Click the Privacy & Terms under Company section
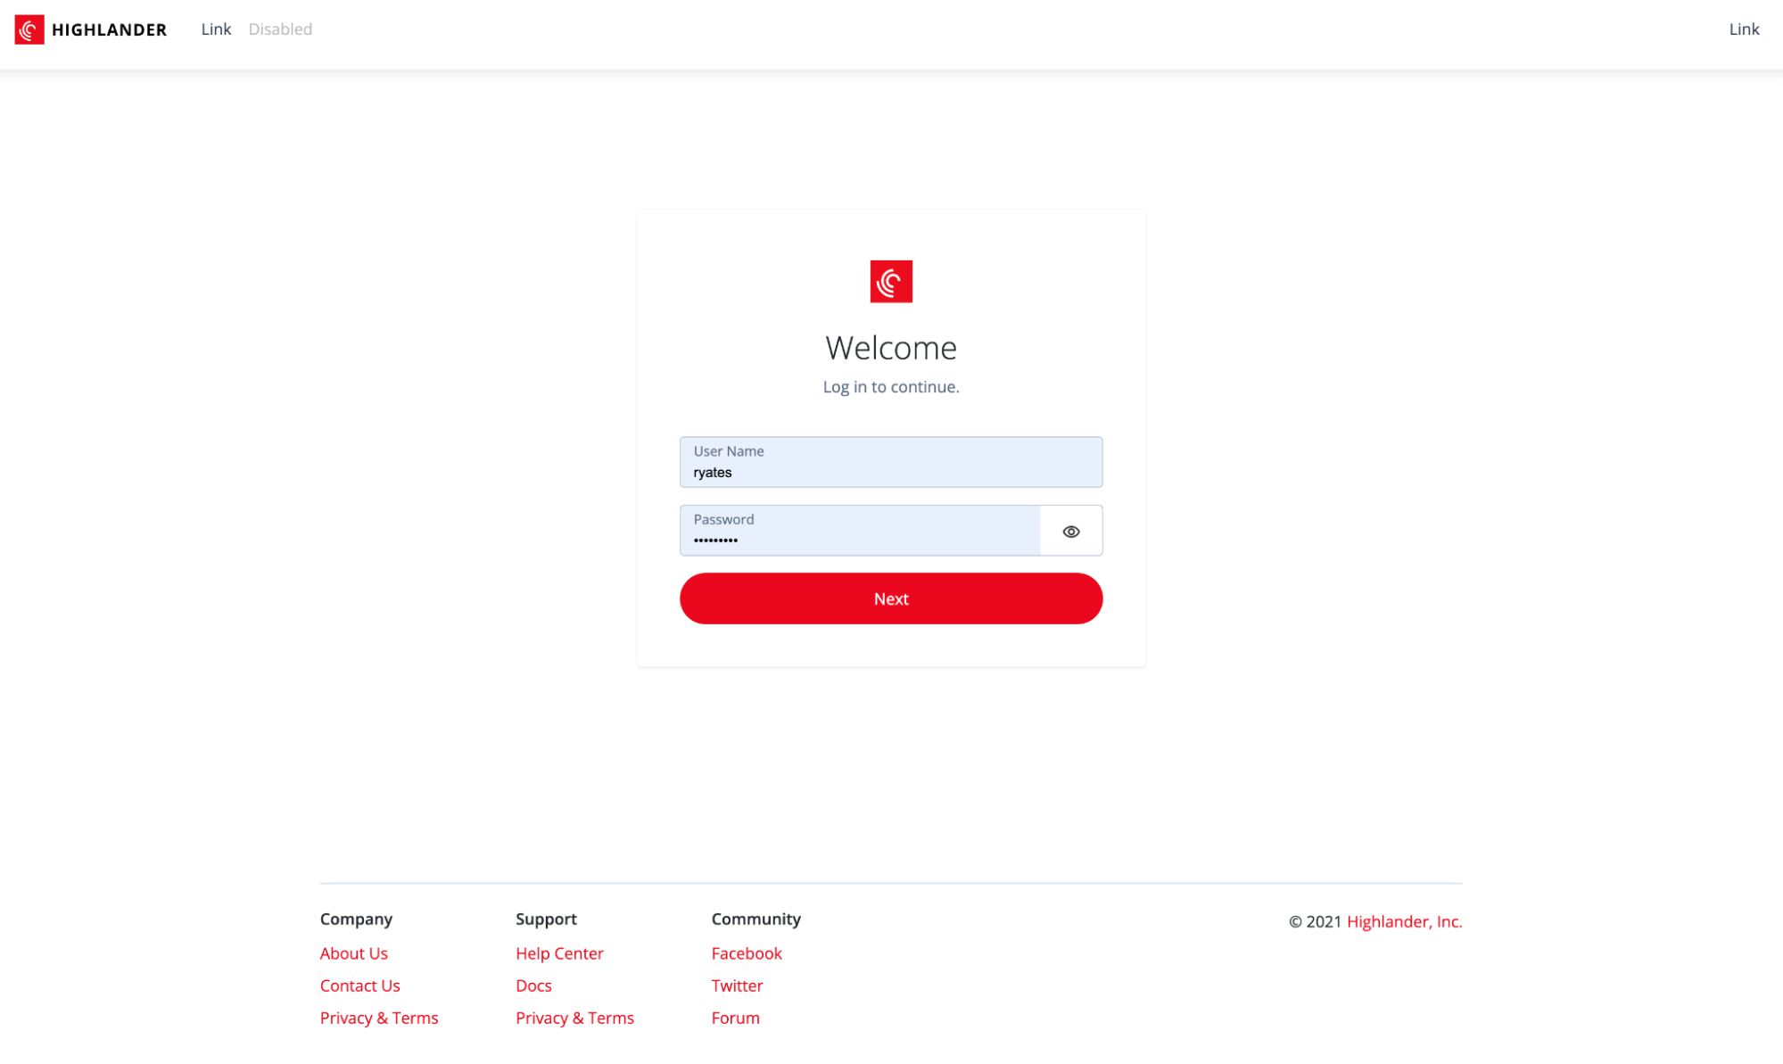Image resolution: width=1783 pixels, height=1064 pixels. (x=379, y=1017)
